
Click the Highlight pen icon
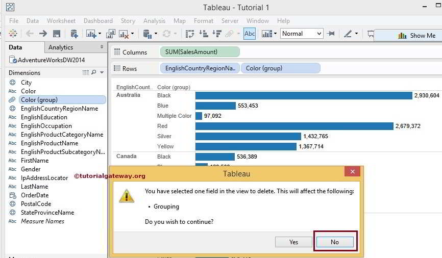tap(348, 34)
